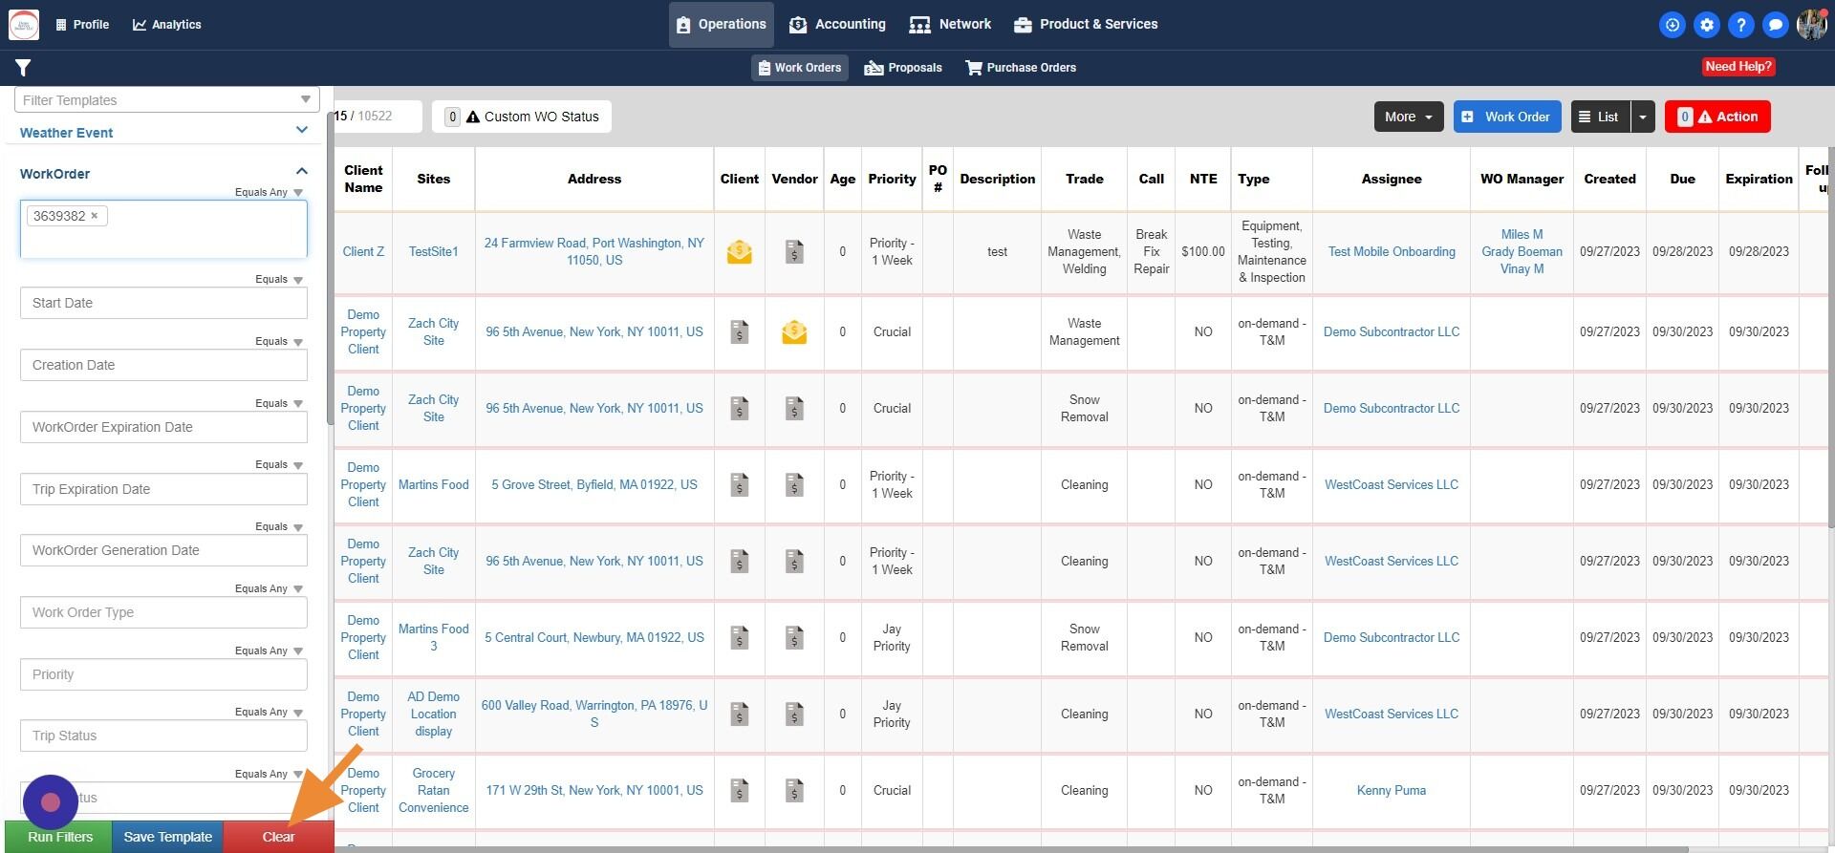Click yellow Vendor icon for Waste Management row
Image resolution: width=1835 pixels, height=853 pixels.
(794, 332)
